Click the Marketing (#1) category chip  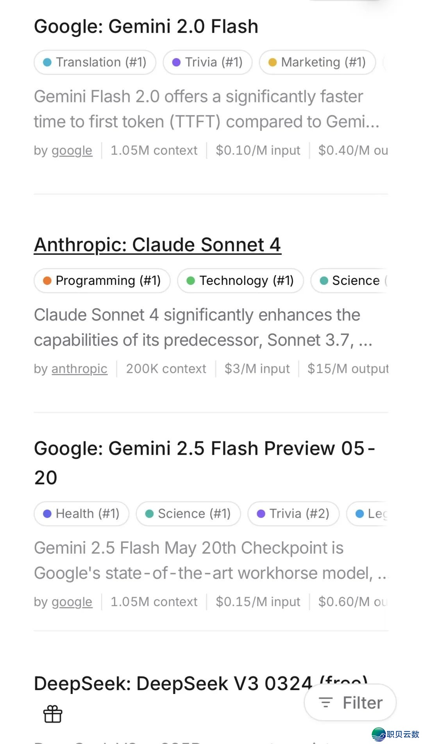[x=317, y=62]
